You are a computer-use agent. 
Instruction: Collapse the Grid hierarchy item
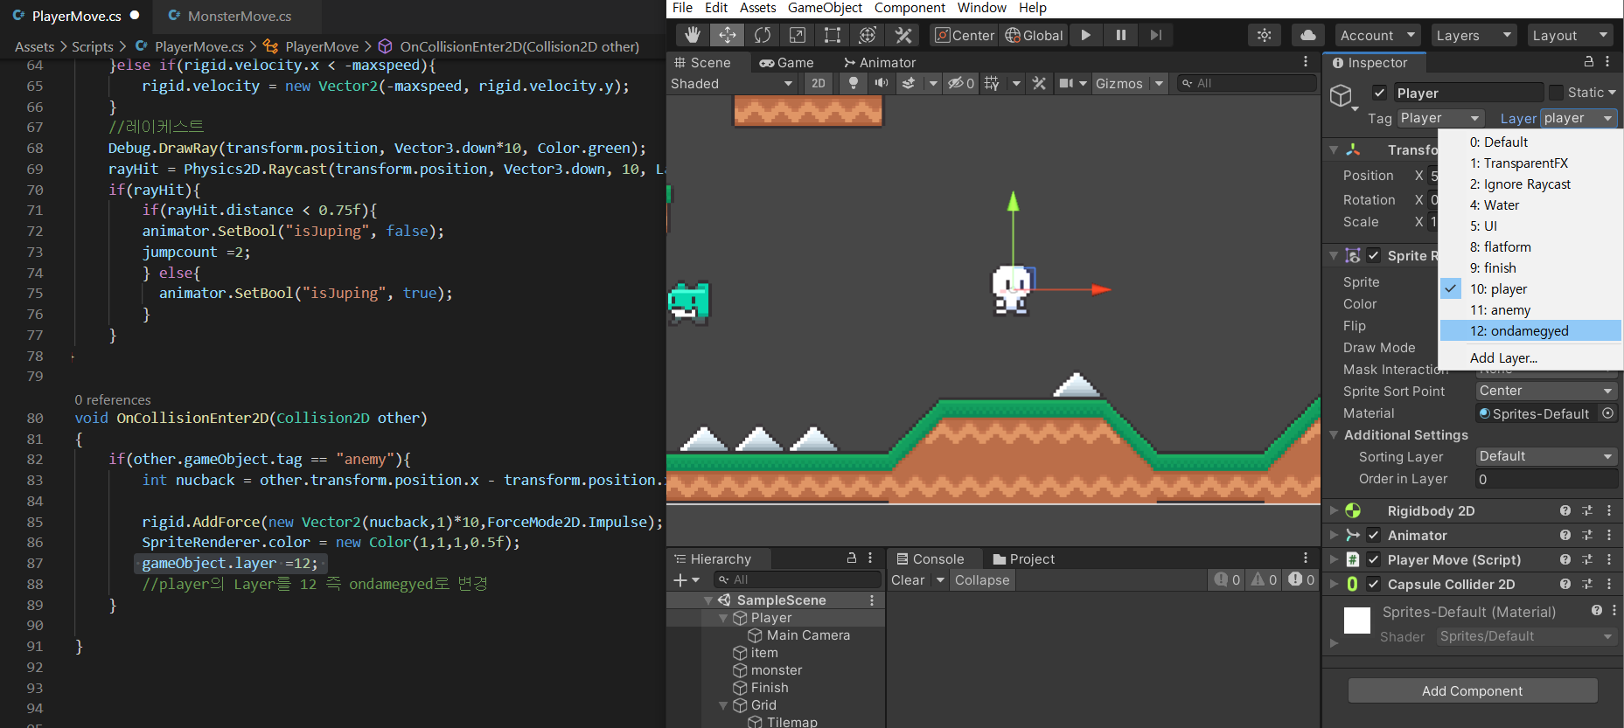click(x=723, y=705)
